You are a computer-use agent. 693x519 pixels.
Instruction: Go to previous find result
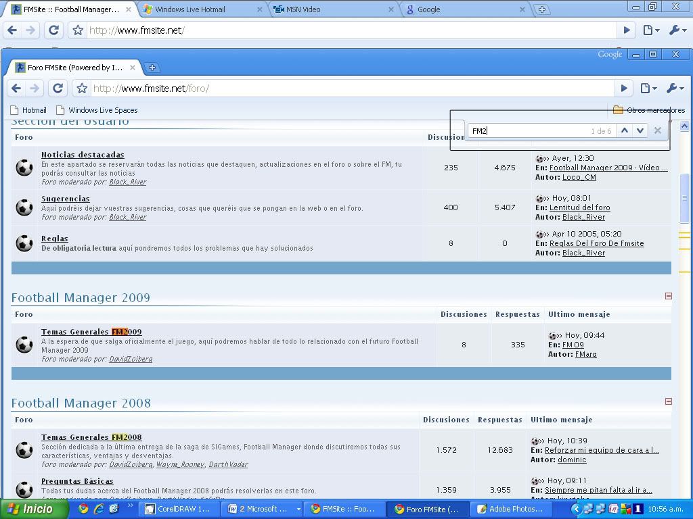point(624,130)
